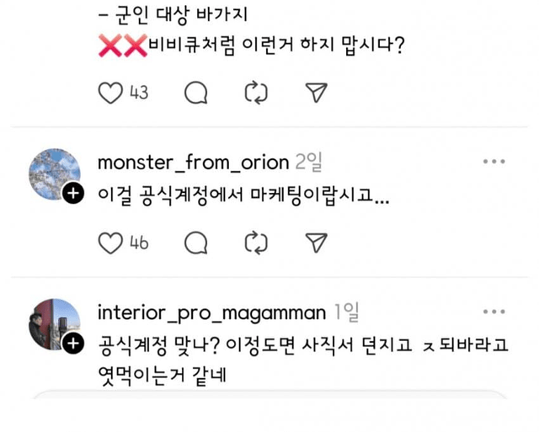This screenshot has height=432, width=539.
Task: Reply to the top post via comment icon
Action: (196, 93)
